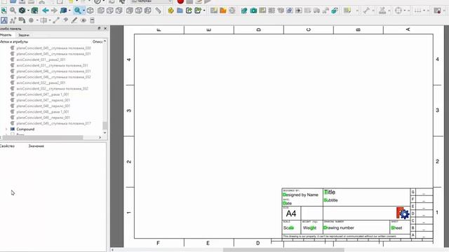Select the topmost planeCoincident_045 ступенька tree row
The image size is (449, 252).
click(x=53, y=48)
